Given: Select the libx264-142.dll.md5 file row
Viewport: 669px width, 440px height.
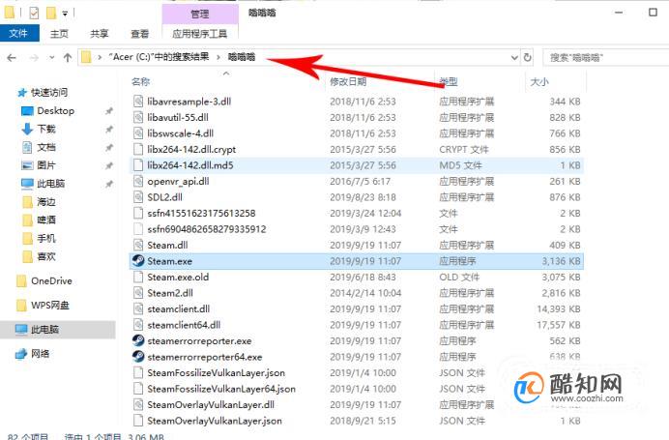Looking at the screenshot, I should coord(357,165).
